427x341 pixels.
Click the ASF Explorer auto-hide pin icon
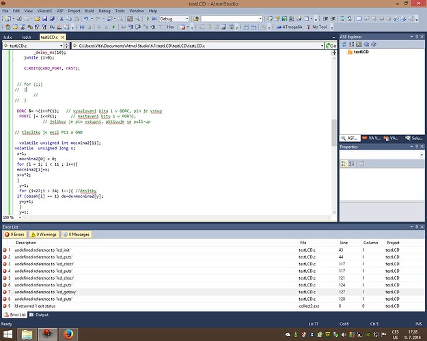417,36
